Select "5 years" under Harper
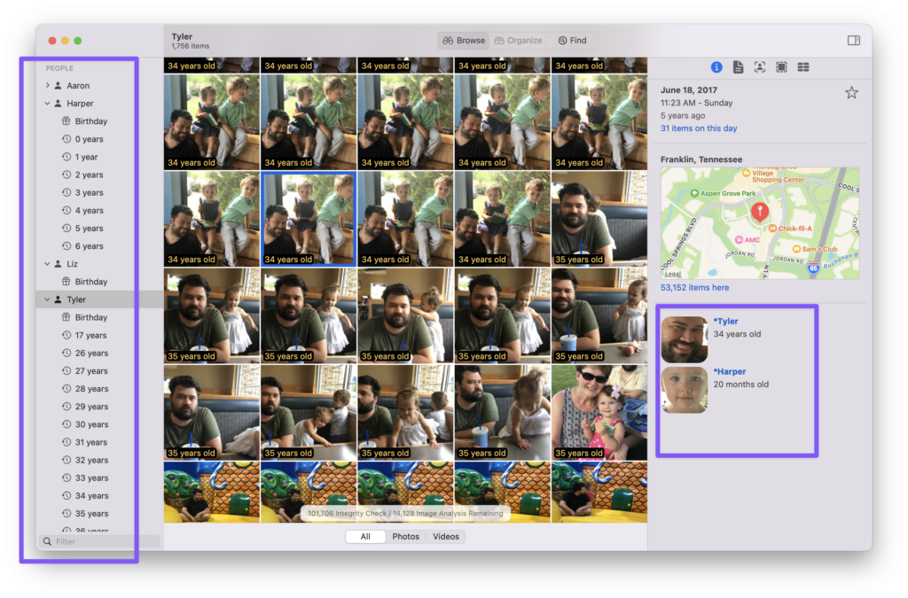This screenshot has height=598, width=908. click(x=90, y=229)
